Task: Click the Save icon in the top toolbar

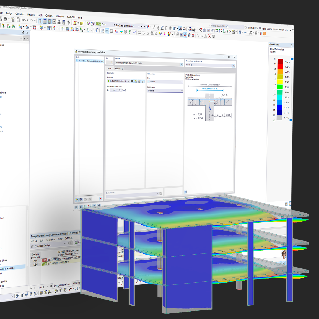Action: pyautogui.click(x=1, y=19)
